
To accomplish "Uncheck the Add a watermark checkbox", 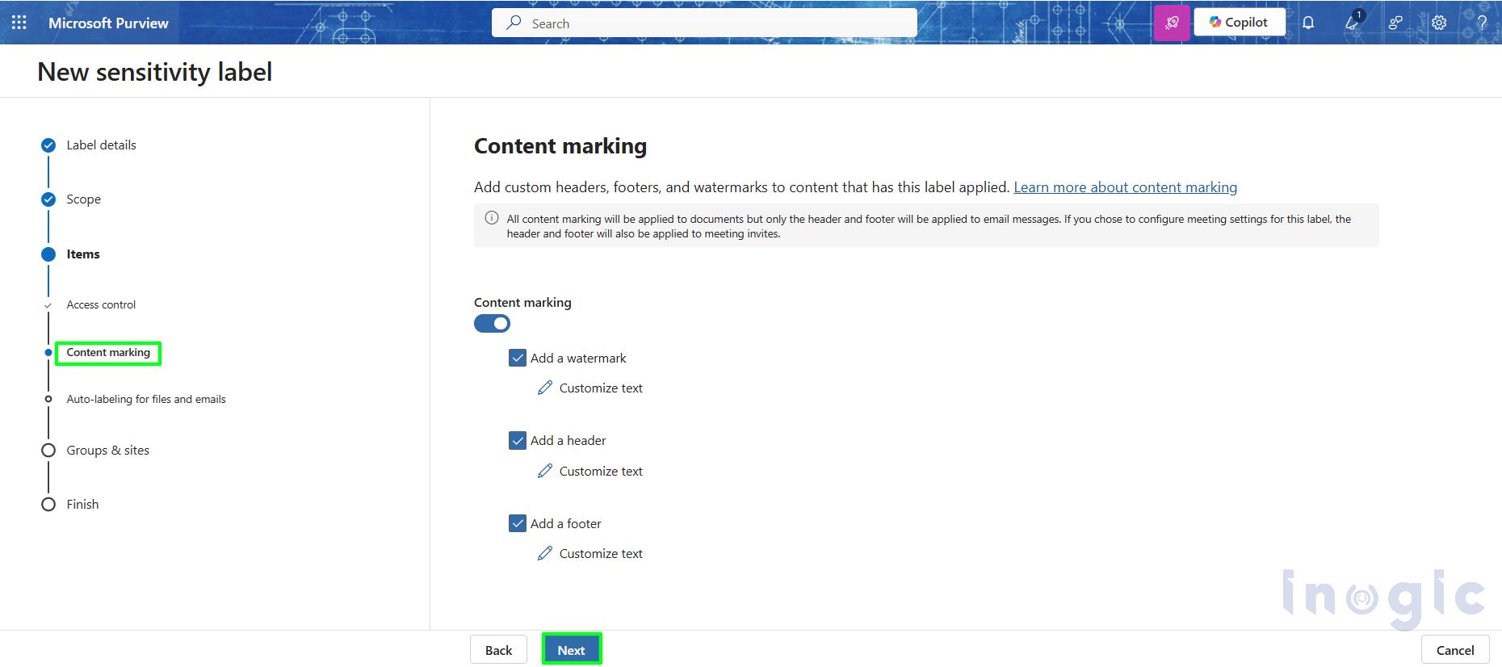I will pyautogui.click(x=518, y=358).
